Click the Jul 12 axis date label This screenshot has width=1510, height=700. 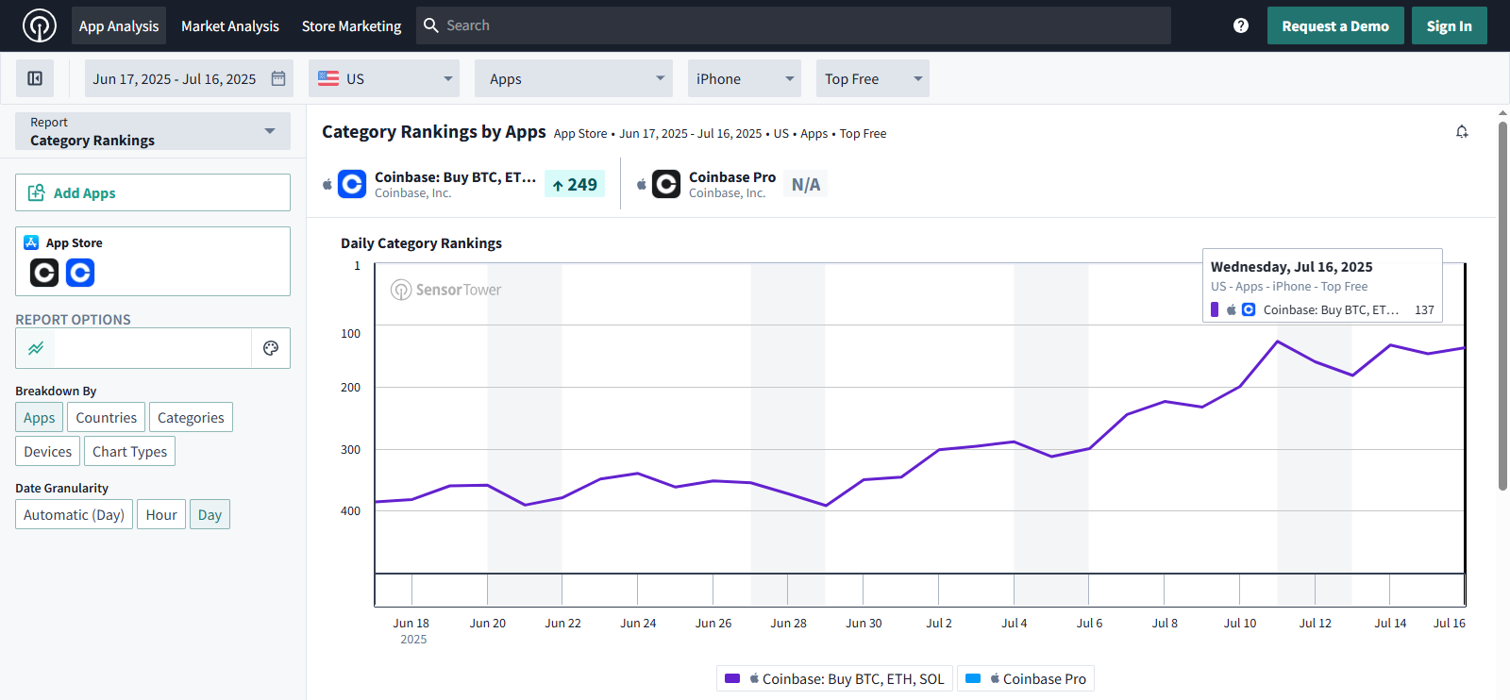(x=1315, y=623)
